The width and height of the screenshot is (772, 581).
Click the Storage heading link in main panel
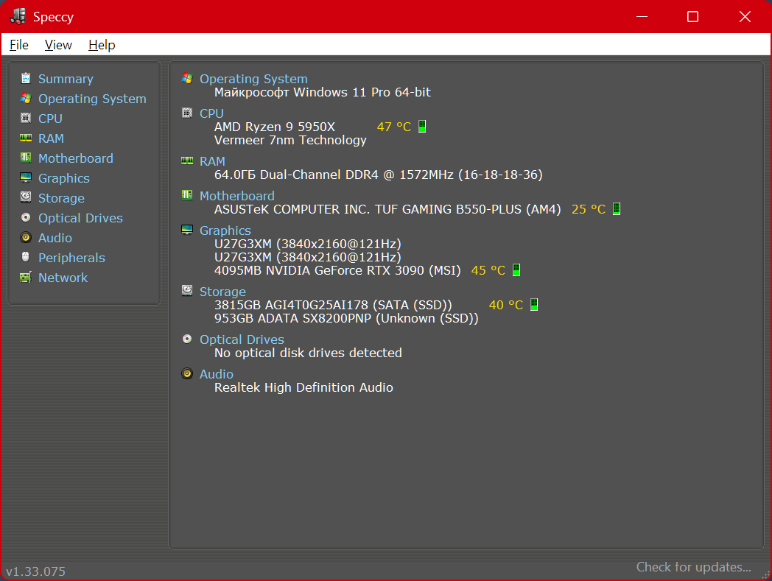pos(222,292)
